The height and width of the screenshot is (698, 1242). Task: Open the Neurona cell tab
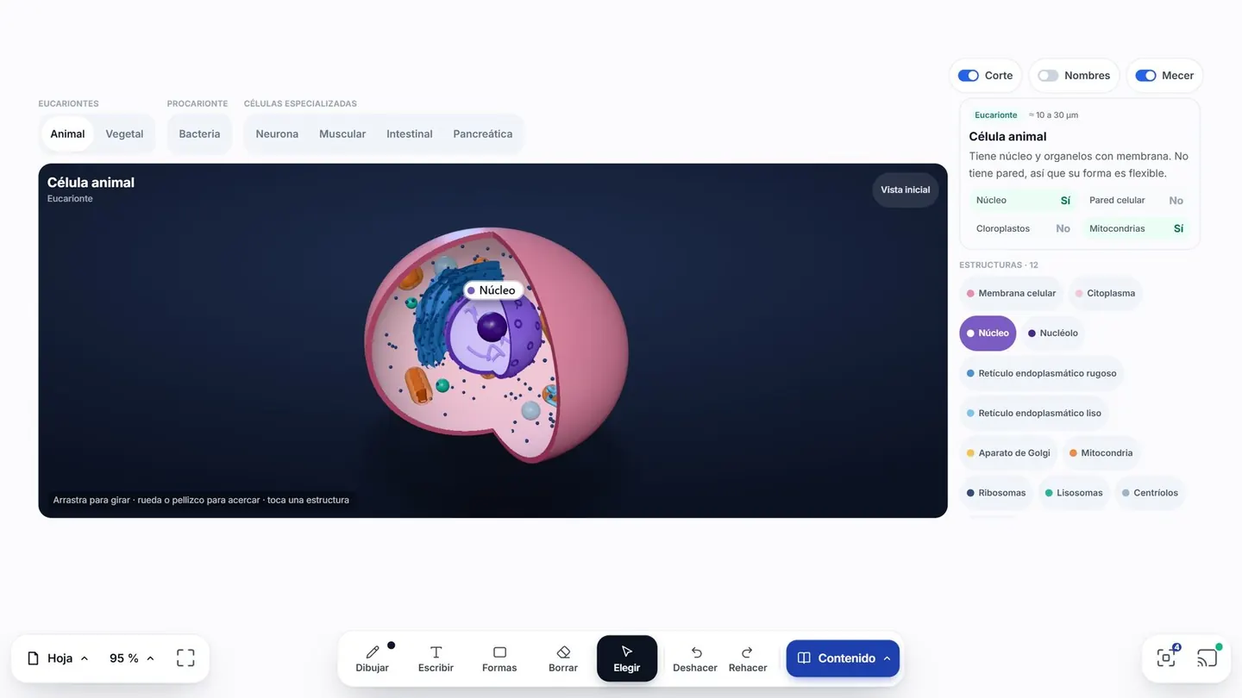277,134
